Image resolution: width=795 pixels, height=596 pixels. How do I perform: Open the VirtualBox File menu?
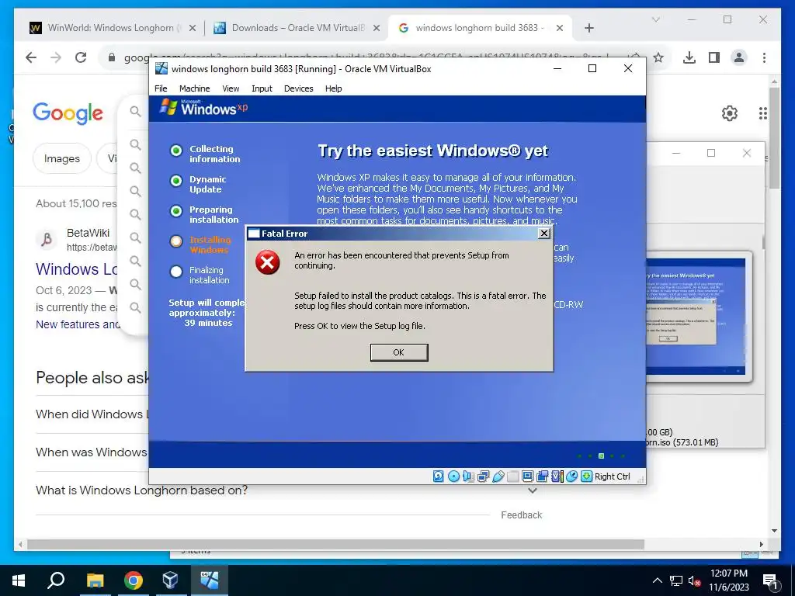[161, 88]
